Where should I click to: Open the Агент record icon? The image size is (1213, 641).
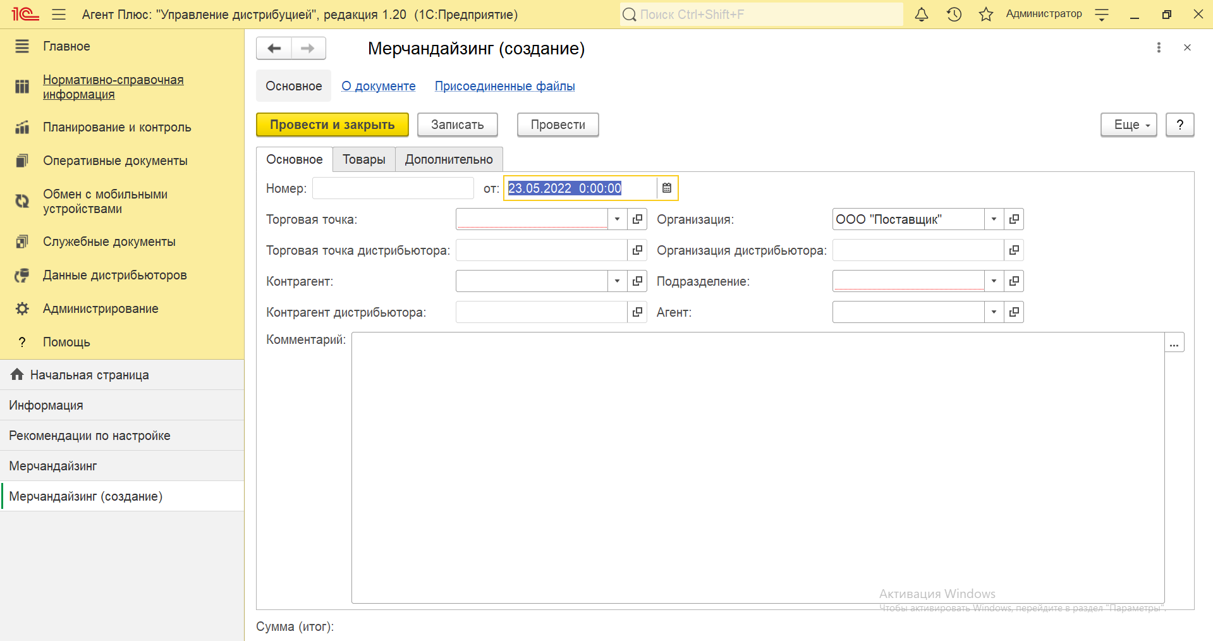(x=1014, y=312)
